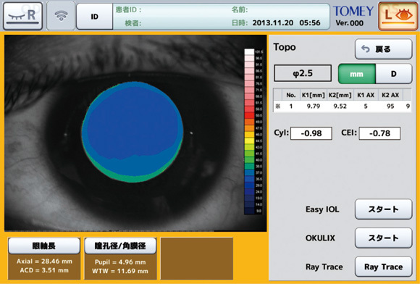This screenshot has height=284, width=420.
Task: Switch units to D diopters
Action: [393, 74]
